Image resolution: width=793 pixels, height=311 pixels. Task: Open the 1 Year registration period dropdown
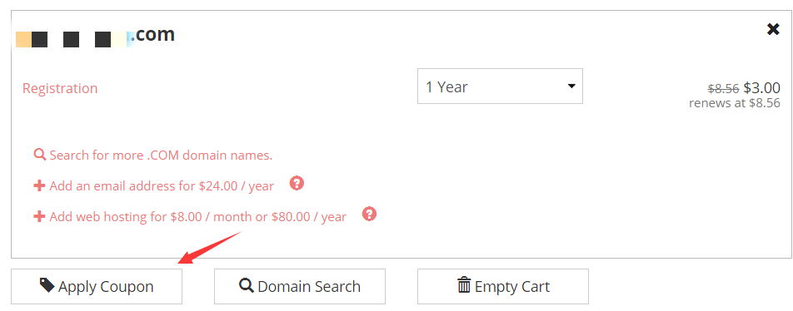point(500,86)
